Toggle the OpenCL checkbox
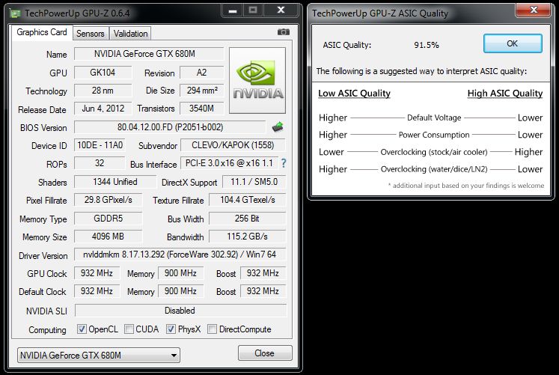 pyautogui.click(x=82, y=329)
